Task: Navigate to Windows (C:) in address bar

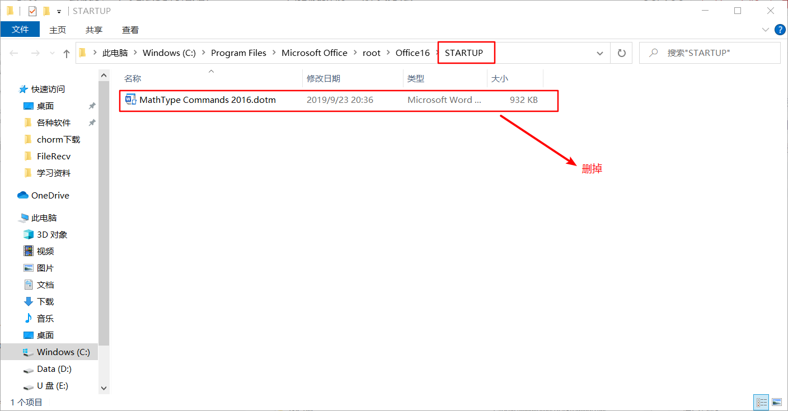Action: [169, 53]
